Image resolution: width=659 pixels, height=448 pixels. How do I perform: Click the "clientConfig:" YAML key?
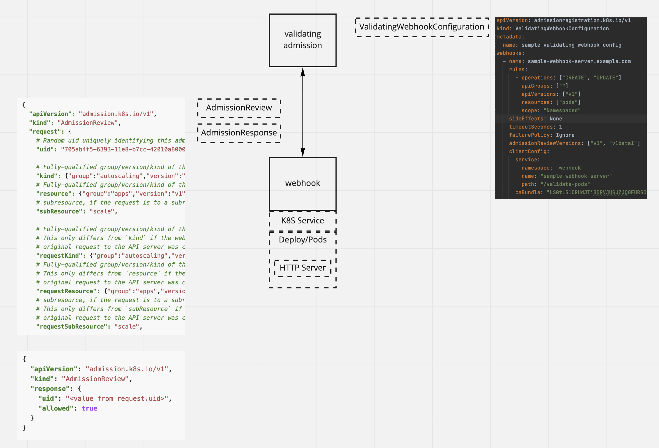(x=529, y=152)
